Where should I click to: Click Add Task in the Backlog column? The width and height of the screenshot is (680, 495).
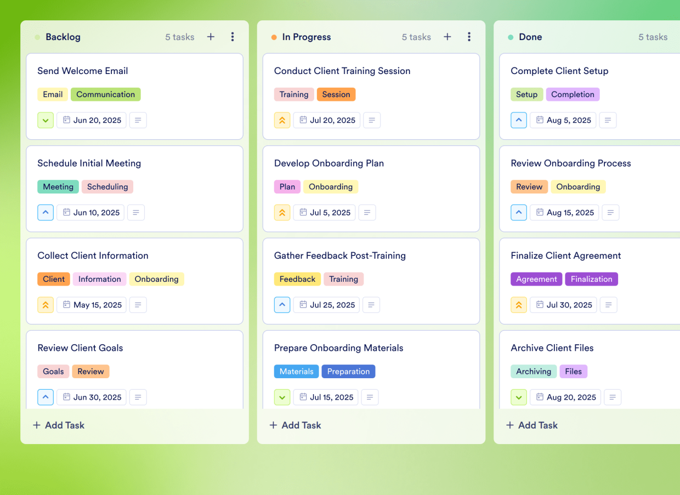click(x=58, y=425)
